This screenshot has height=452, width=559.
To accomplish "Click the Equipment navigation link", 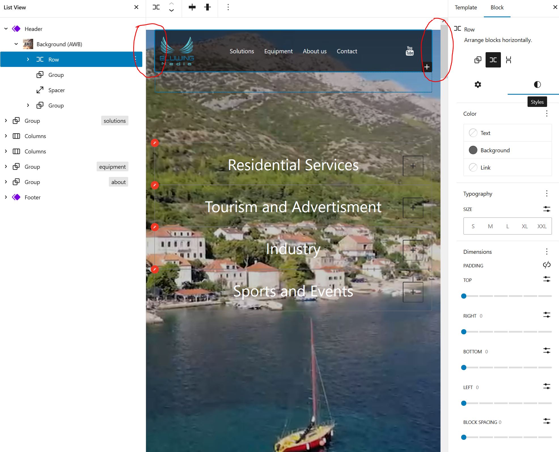I will tap(278, 51).
